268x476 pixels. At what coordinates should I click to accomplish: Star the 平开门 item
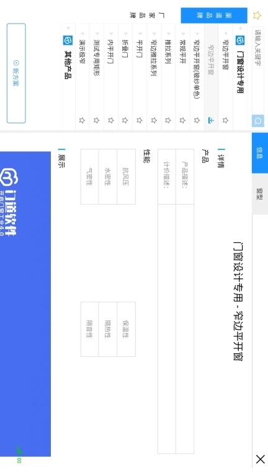point(139,120)
